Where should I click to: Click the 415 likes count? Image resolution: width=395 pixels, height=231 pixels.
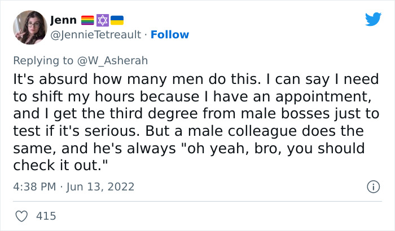click(46, 216)
